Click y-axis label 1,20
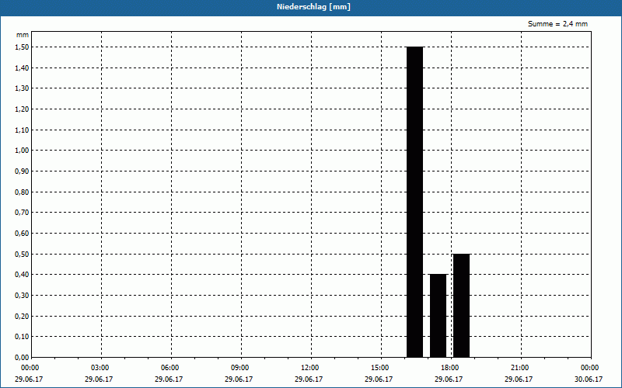This screenshot has width=622, height=388. click(x=22, y=109)
